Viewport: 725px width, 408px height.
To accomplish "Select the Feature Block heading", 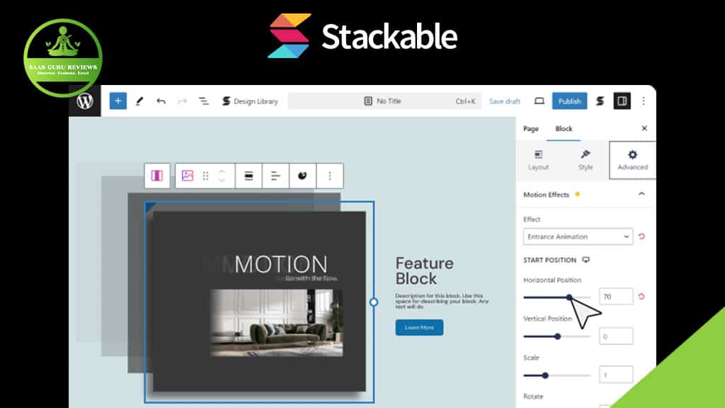I will (x=425, y=271).
